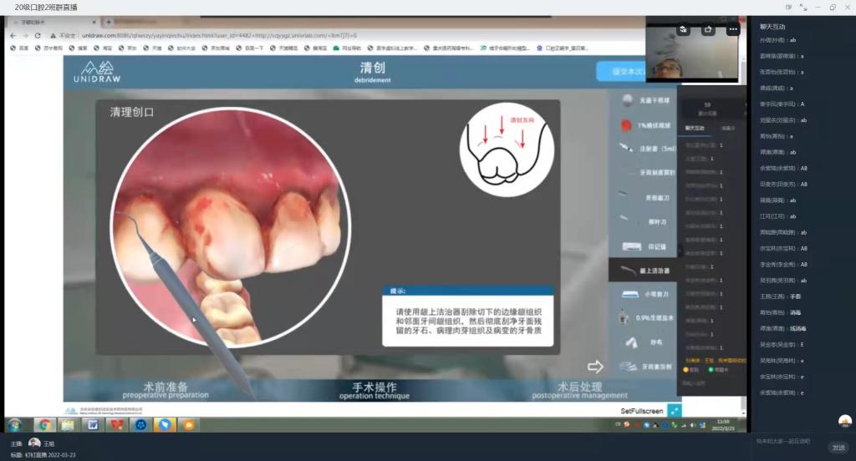856x461 pixels.
Task: Pick the 纱布 gauze item
Action: (x=642, y=342)
